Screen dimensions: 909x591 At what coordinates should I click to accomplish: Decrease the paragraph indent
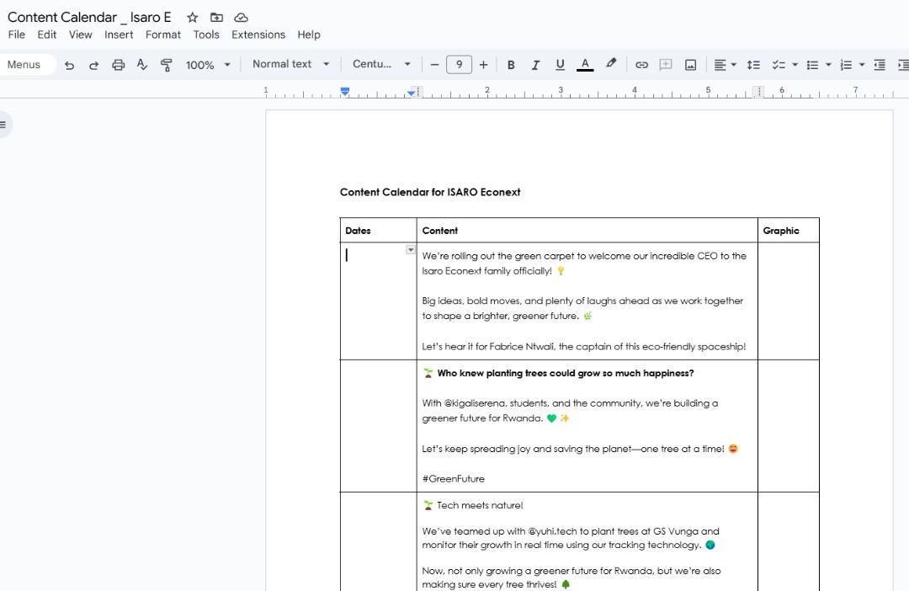(880, 65)
